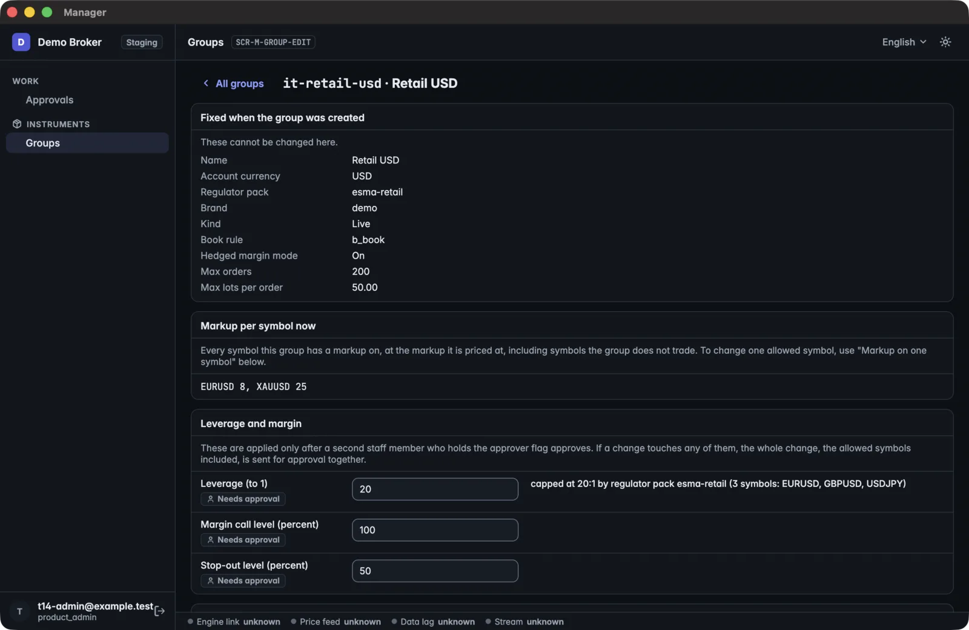The image size is (969, 630).
Task: Click the Needs approval badge under Leverage
Action: (243, 499)
